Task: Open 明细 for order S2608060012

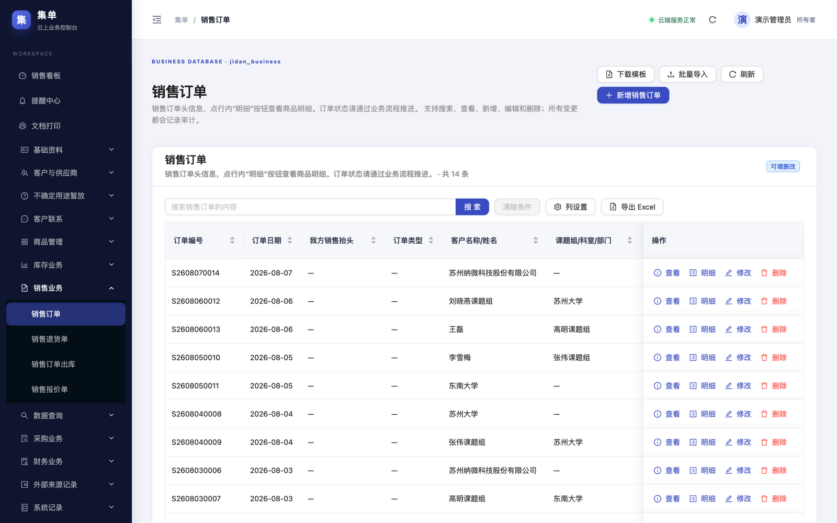Action: point(703,301)
